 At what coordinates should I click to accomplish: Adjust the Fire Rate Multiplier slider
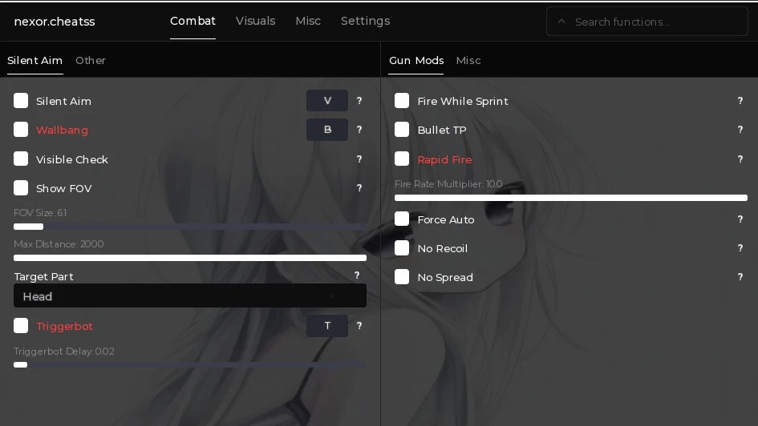(x=571, y=198)
